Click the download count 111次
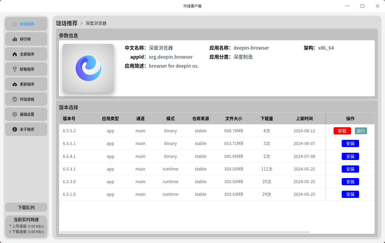385x243 pixels. (x=267, y=169)
